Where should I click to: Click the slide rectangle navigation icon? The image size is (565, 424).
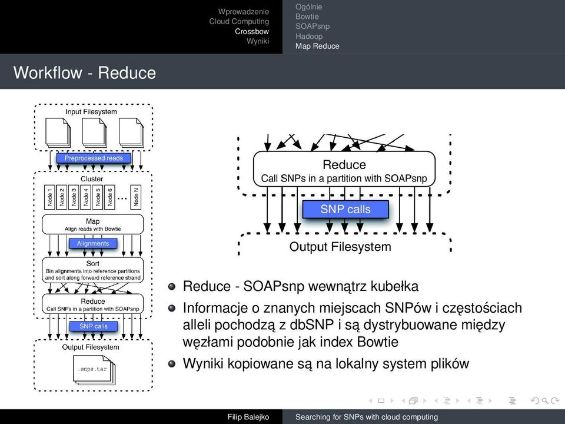tap(381, 400)
